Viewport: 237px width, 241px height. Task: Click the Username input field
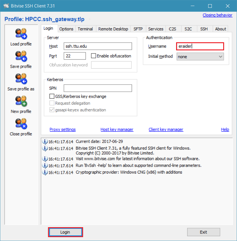pyautogui.click(x=200, y=46)
